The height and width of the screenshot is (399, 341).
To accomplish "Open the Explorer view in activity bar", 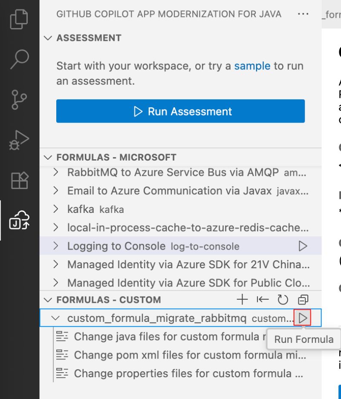I will [x=19, y=19].
